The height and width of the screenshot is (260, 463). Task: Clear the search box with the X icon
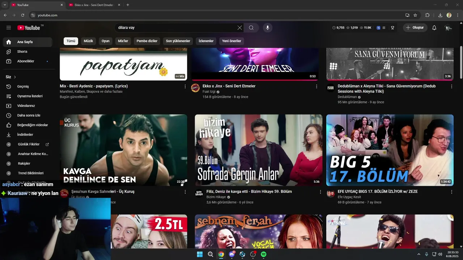[x=239, y=28]
